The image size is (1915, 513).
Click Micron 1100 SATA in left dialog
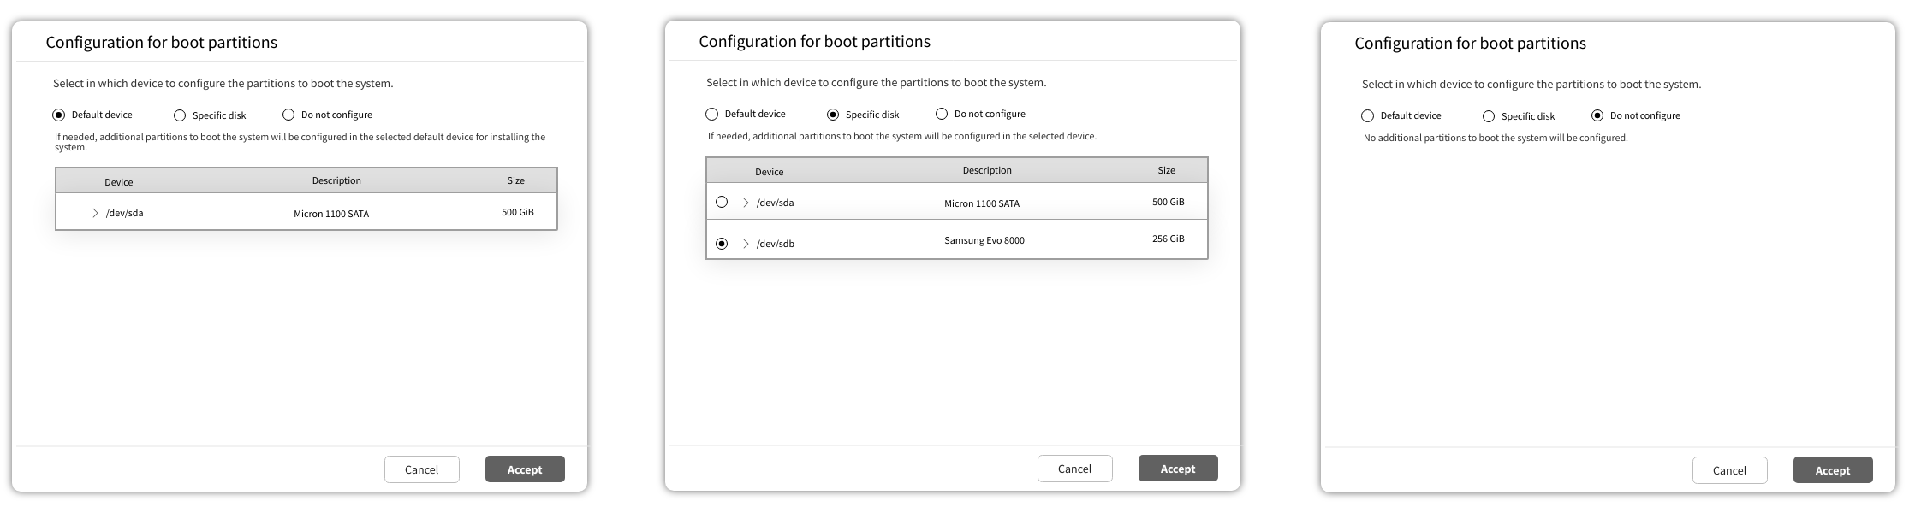tap(331, 214)
